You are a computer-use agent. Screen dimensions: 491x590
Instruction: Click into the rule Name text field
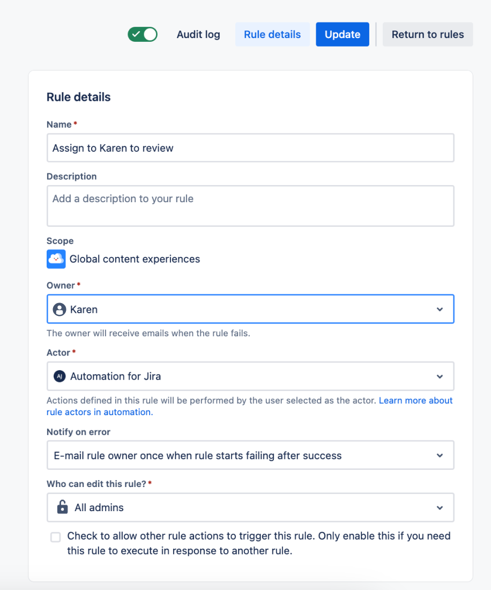250,148
